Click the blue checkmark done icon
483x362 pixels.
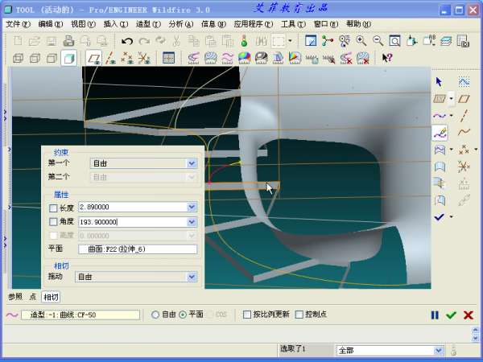[439, 217]
